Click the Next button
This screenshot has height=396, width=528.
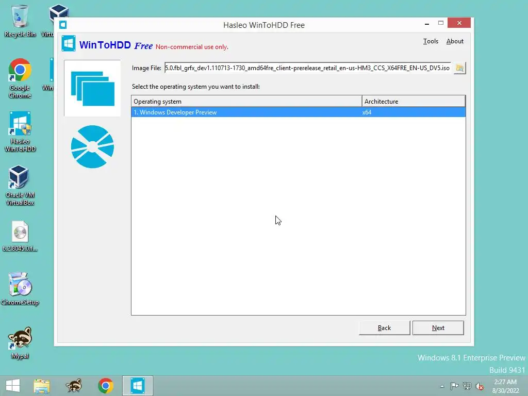[x=438, y=327]
